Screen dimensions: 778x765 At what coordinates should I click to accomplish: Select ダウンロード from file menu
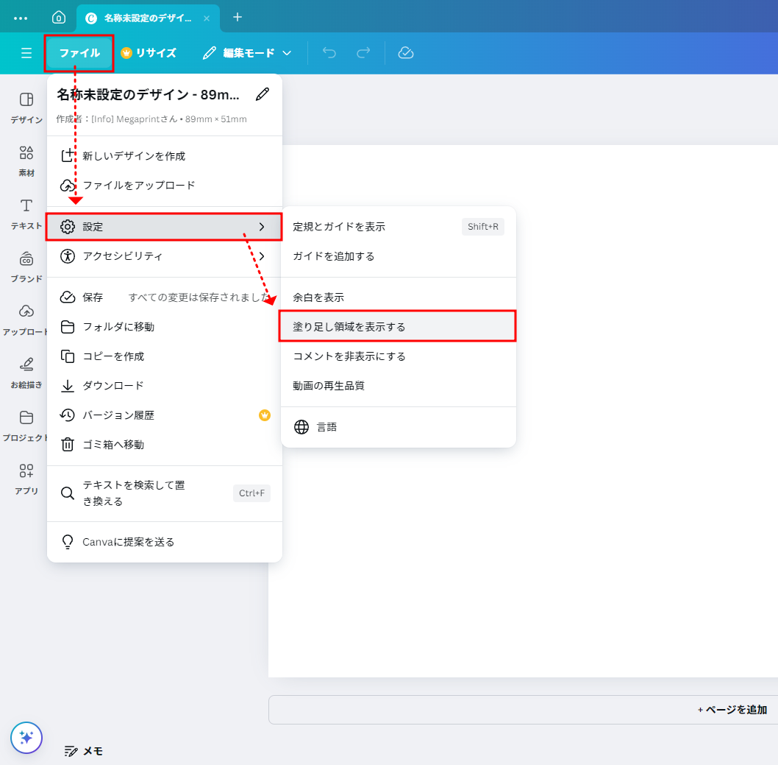click(x=165, y=386)
